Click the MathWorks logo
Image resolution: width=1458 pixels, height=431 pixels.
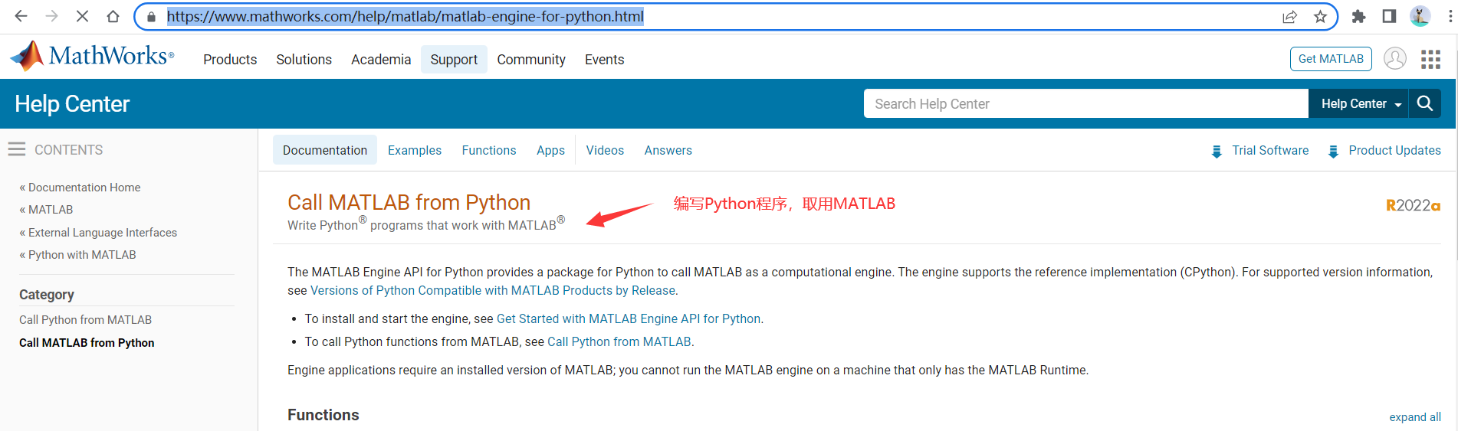[92, 56]
